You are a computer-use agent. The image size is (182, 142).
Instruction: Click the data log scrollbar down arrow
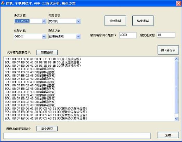pyautogui.click(x=176, y=119)
